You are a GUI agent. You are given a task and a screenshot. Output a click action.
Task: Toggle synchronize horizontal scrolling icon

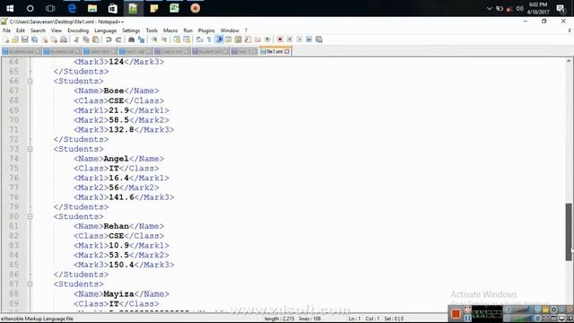click(187, 39)
